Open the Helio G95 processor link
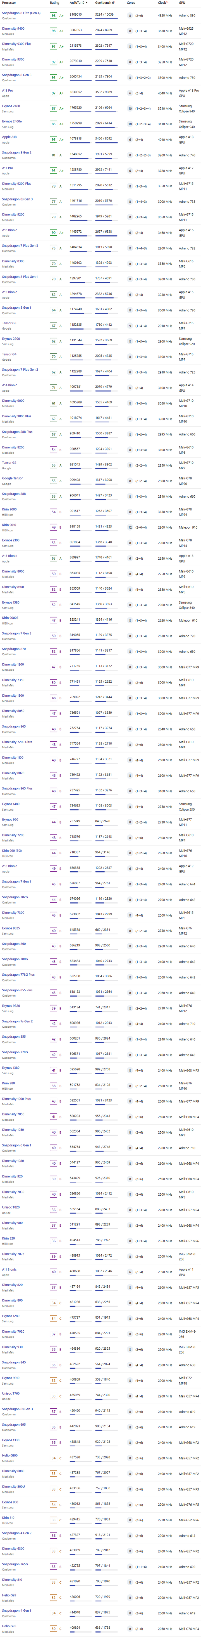Image resolution: width=201 pixels, height=1639 pixels. (x=9, y=1626)
